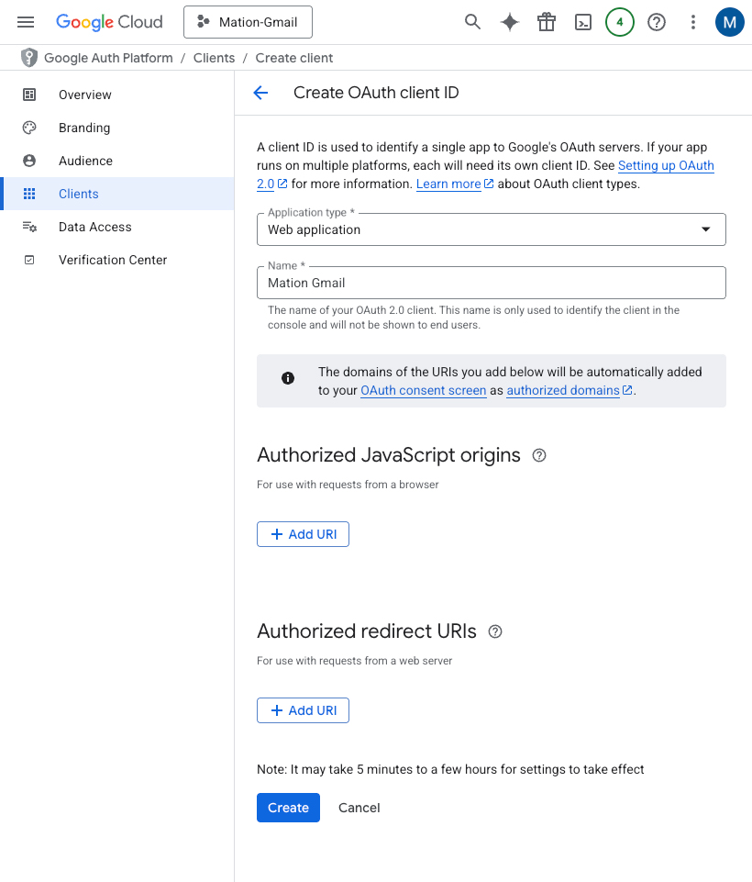Select the Clients sidebar item
The image size is (752, 882).
click(116, 194)
